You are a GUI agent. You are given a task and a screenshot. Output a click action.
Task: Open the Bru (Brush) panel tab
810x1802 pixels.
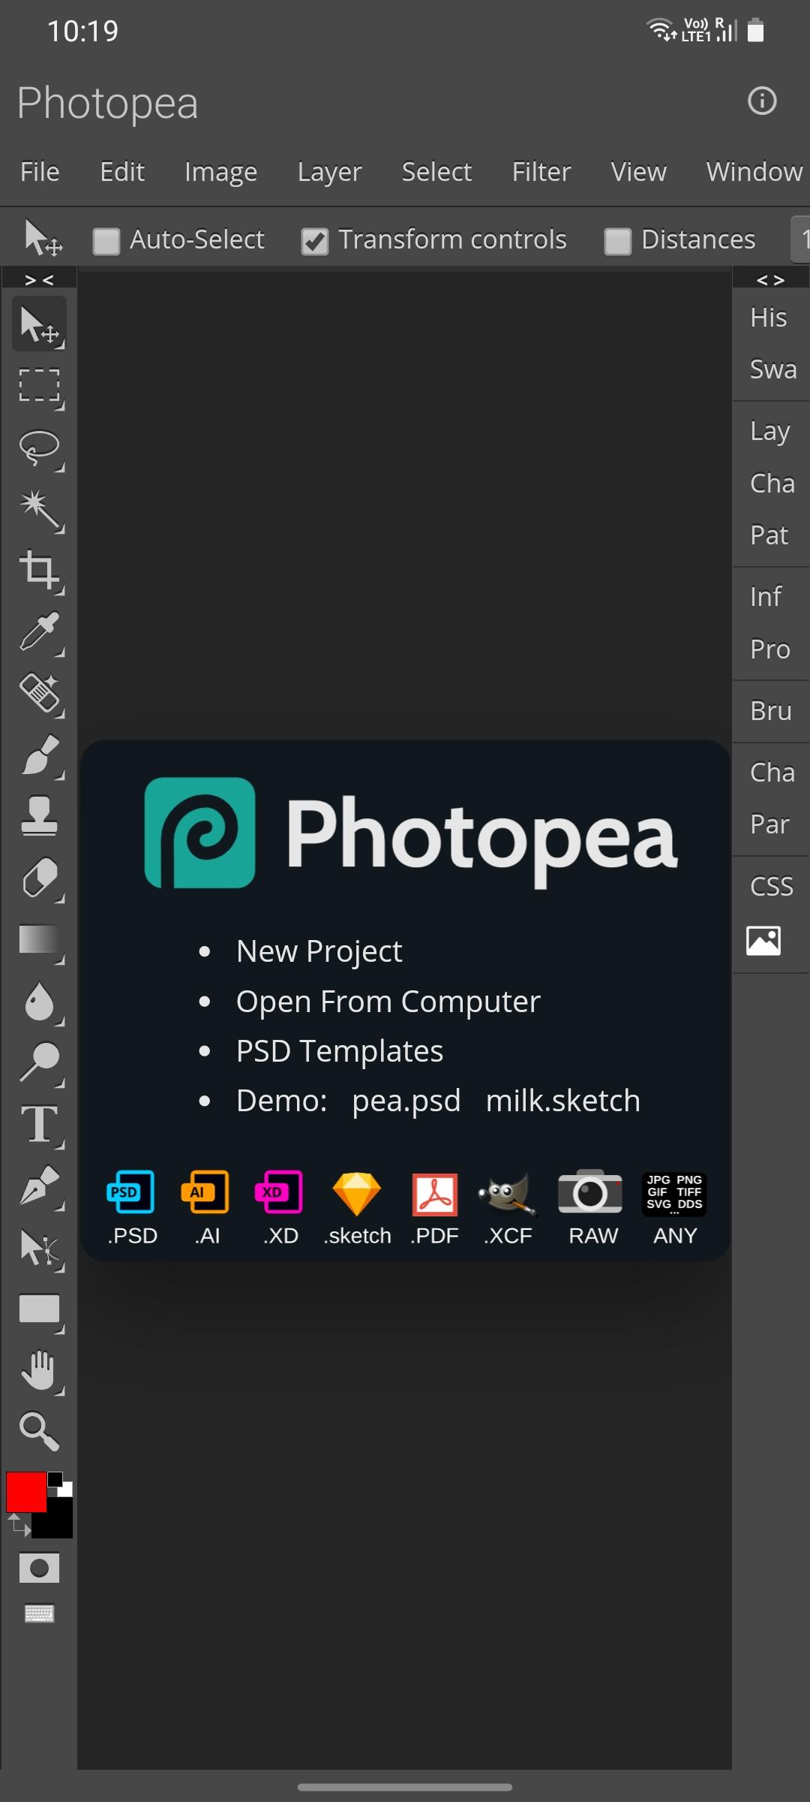tap(770, 711)
